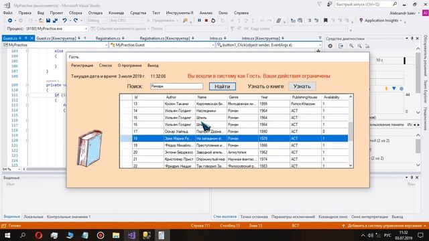Click the book picture in the Гость window

click(x=90, y=149)
